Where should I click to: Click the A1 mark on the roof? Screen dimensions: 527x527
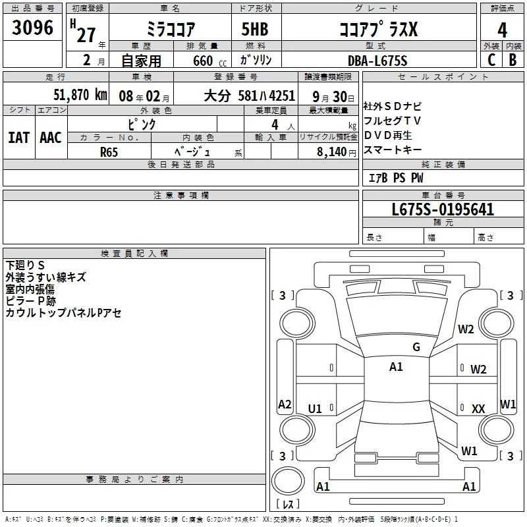pos(396,367)
